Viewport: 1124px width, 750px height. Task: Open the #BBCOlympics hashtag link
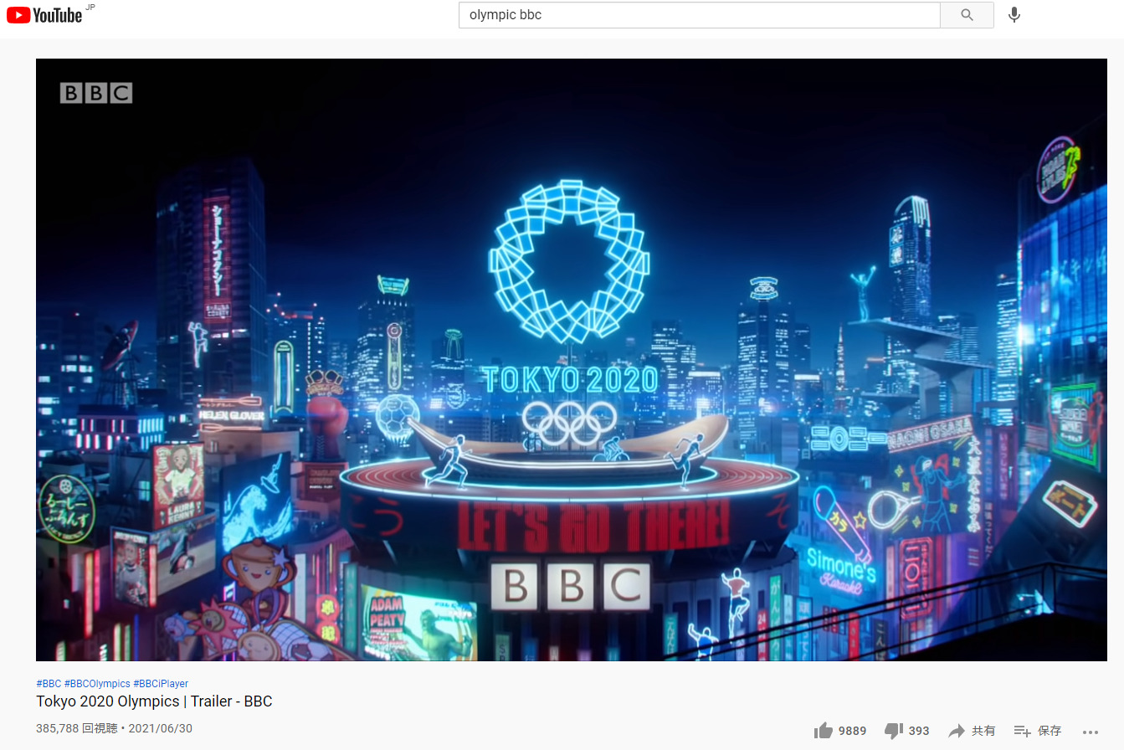coord(97,684)
